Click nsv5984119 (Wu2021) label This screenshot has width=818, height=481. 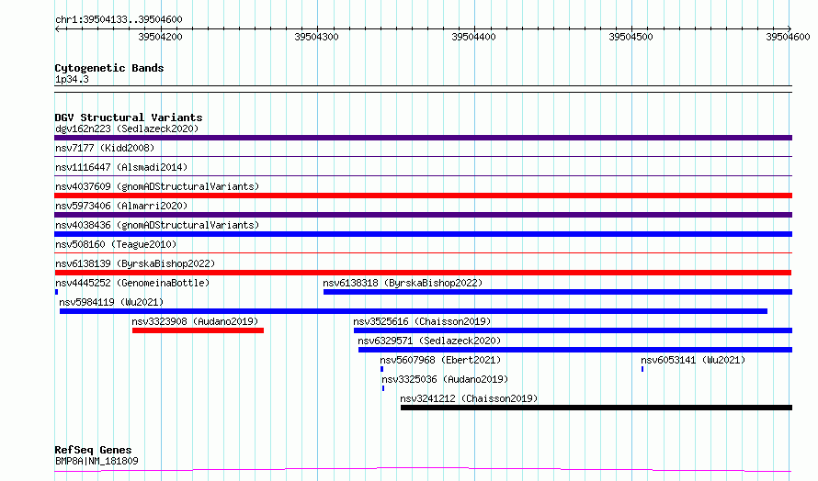(x=111, y=302)
